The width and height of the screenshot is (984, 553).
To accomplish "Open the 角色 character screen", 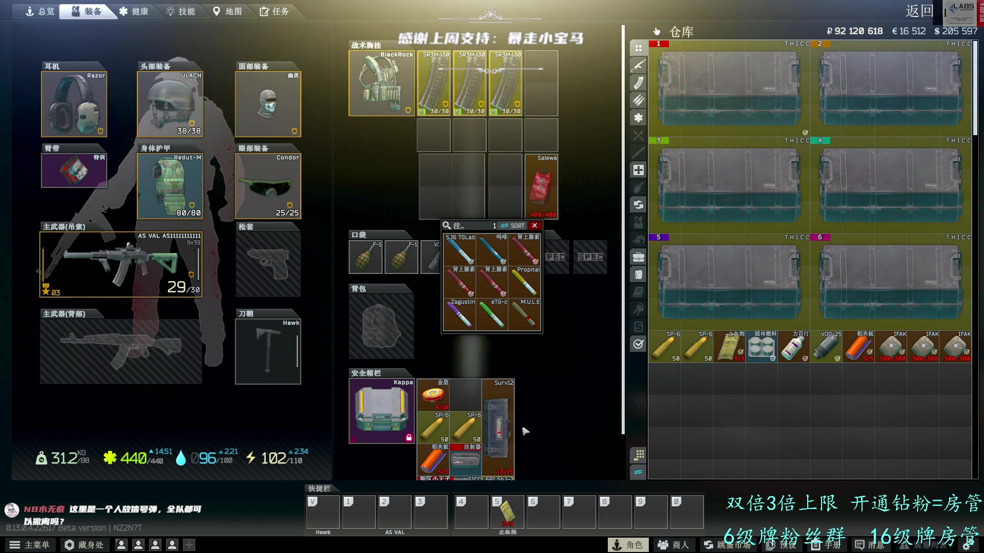I will tap(628, 545).
